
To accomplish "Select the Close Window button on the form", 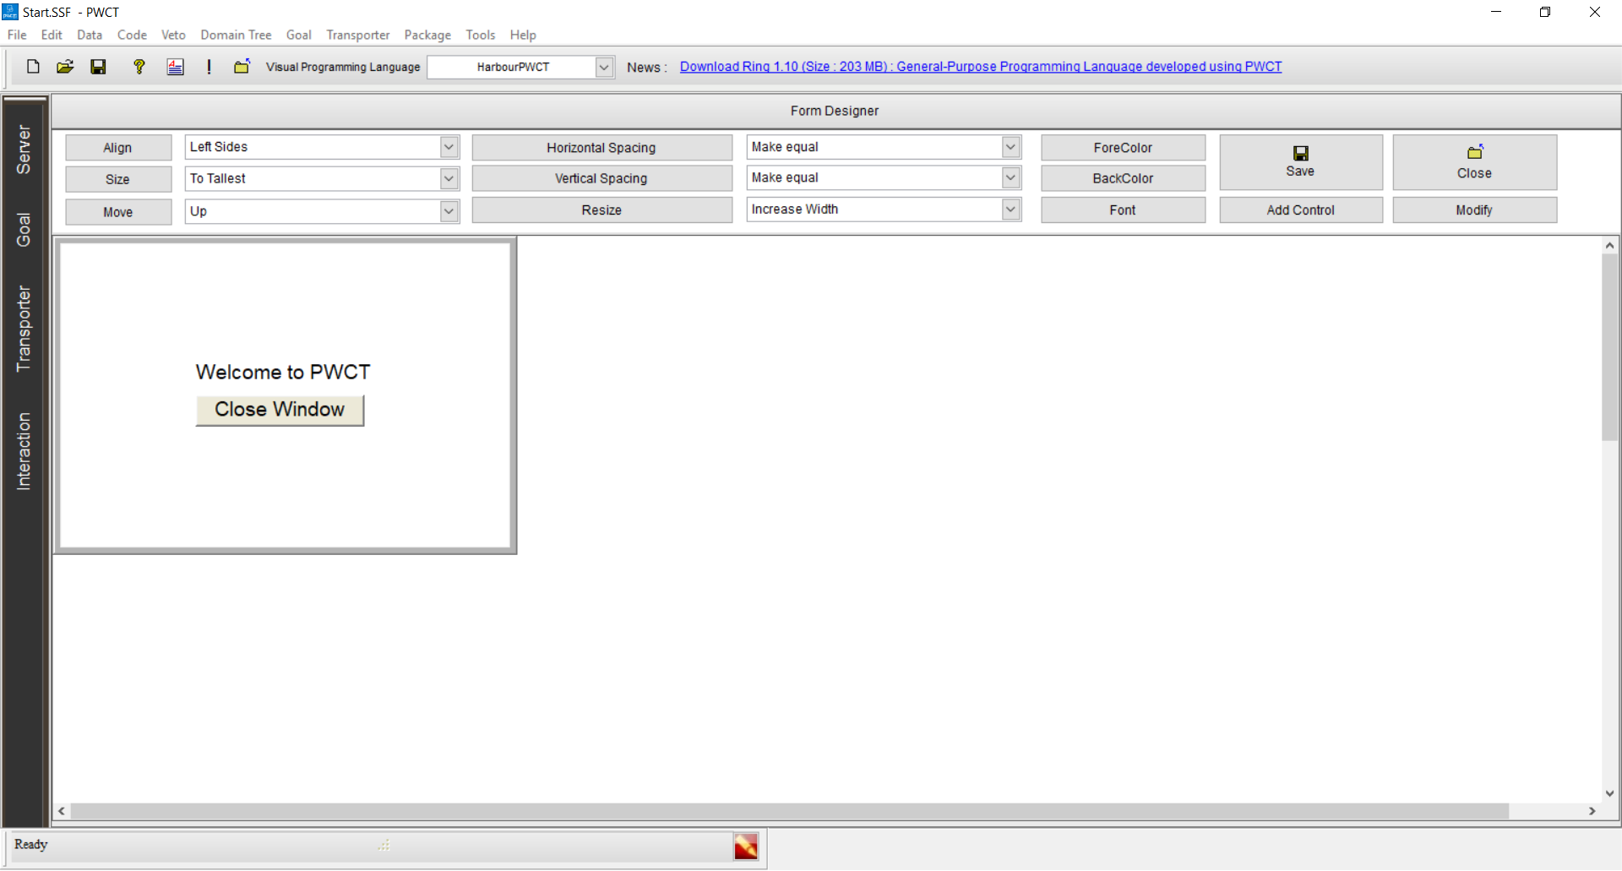I will [x=280, y=410].
